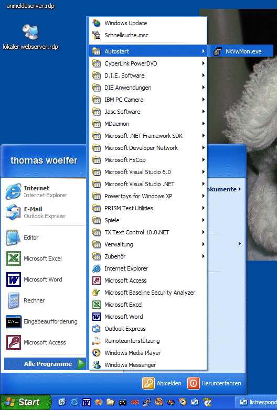Launch Rechner calculator
The height and width of the screenshot is (410, 277).
pyautogui.click(x=45, y=300)
